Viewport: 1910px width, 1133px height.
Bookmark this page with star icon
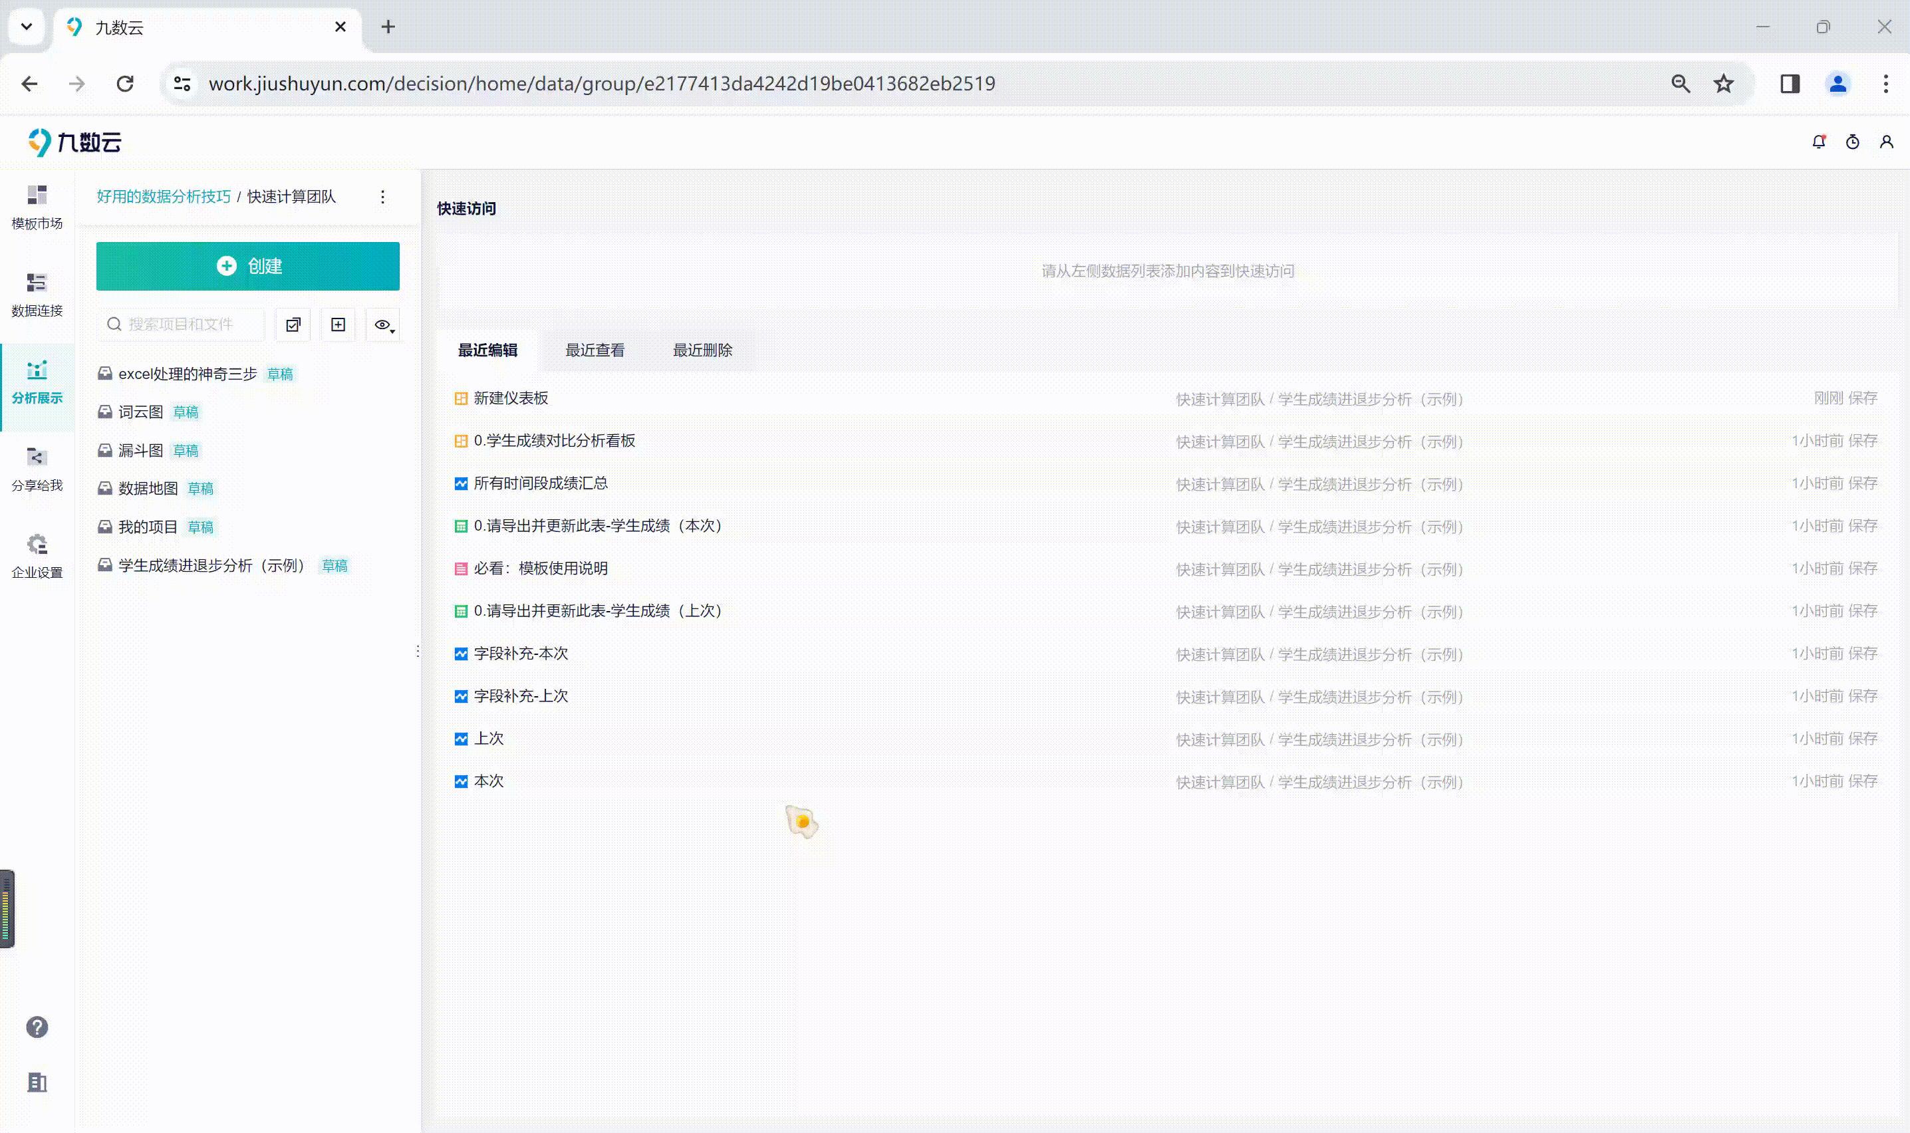point(1723,84)
